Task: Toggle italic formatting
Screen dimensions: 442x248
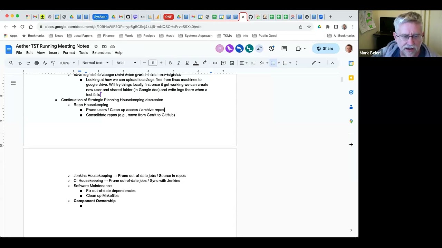Action: pyautogui.click(x=179, y=63)
